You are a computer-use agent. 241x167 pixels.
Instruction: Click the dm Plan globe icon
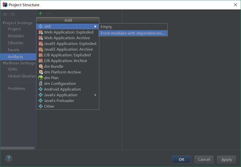[41, 78]
